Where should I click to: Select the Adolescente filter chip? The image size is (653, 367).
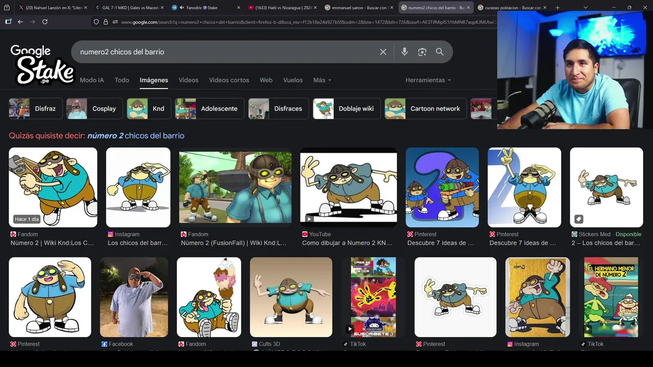[x=210, y=109]
